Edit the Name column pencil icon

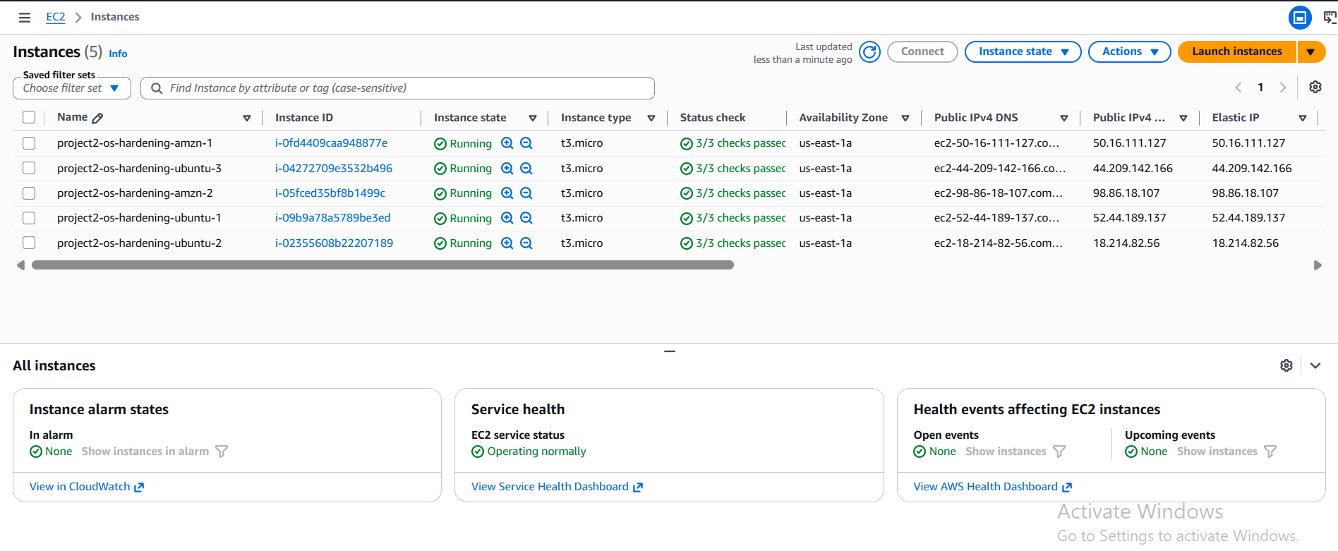click(97, 118)
